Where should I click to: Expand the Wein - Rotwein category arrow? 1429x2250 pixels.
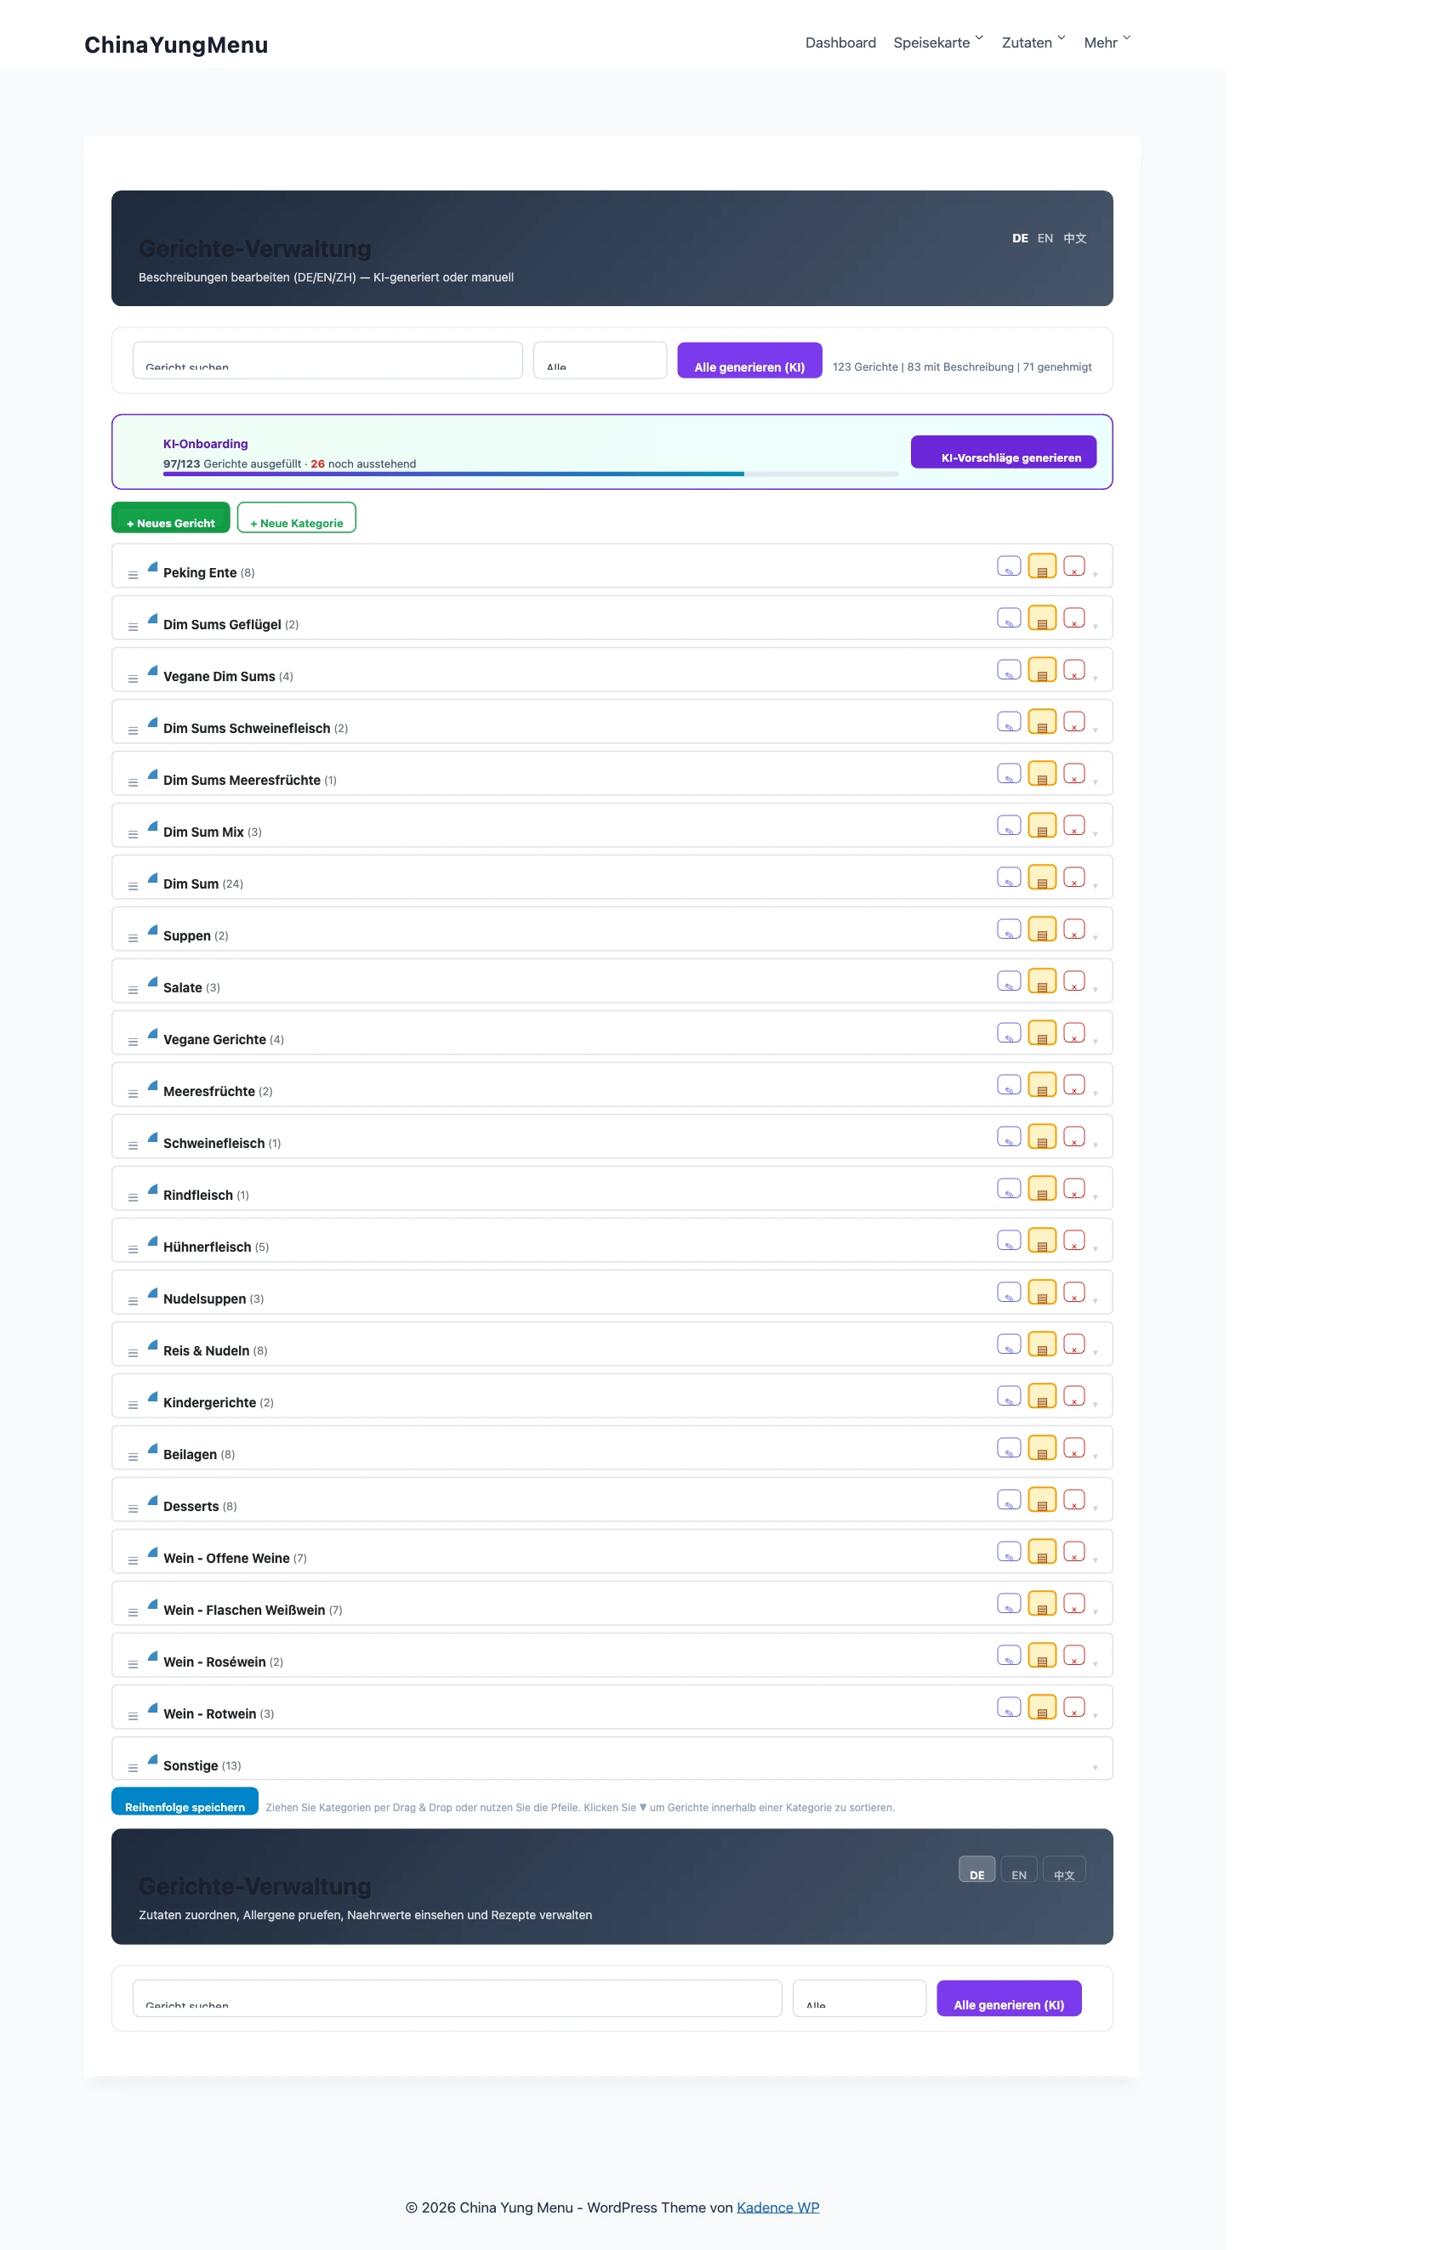point(1096,1715)
